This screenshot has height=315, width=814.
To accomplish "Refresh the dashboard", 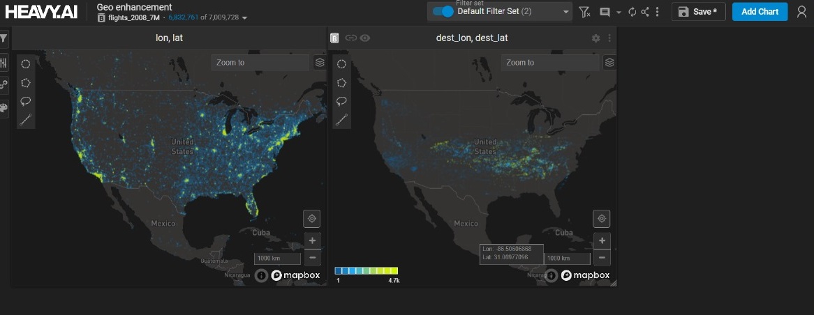I will click(632, 12).
